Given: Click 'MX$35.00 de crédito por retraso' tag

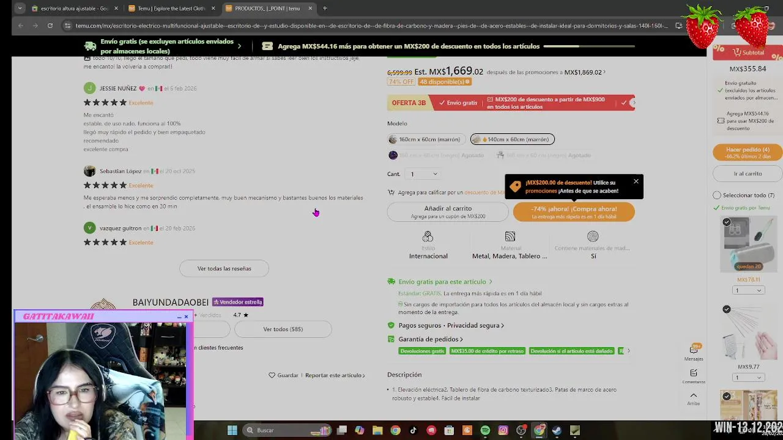Looking at the screenshot, I should (x=488, y=351).
